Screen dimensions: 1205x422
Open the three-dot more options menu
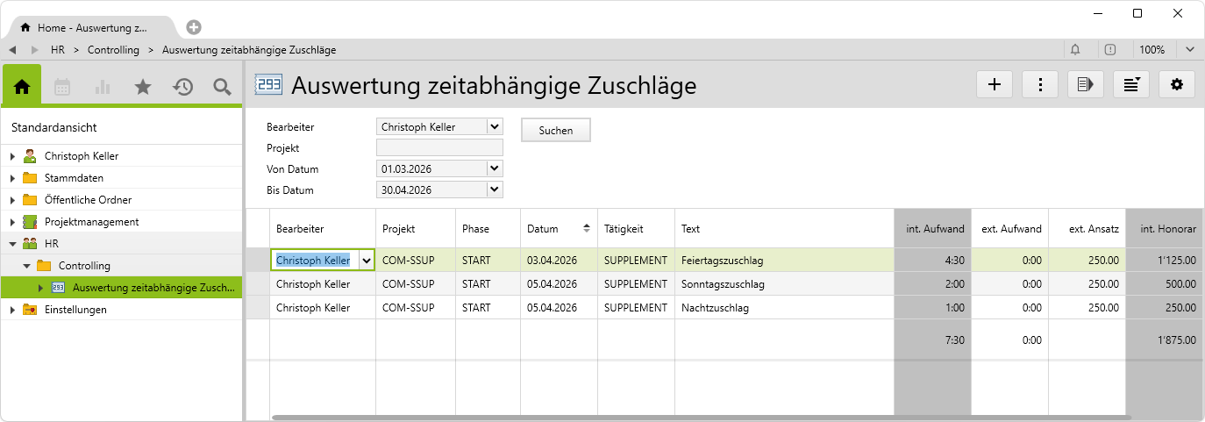1040,84
